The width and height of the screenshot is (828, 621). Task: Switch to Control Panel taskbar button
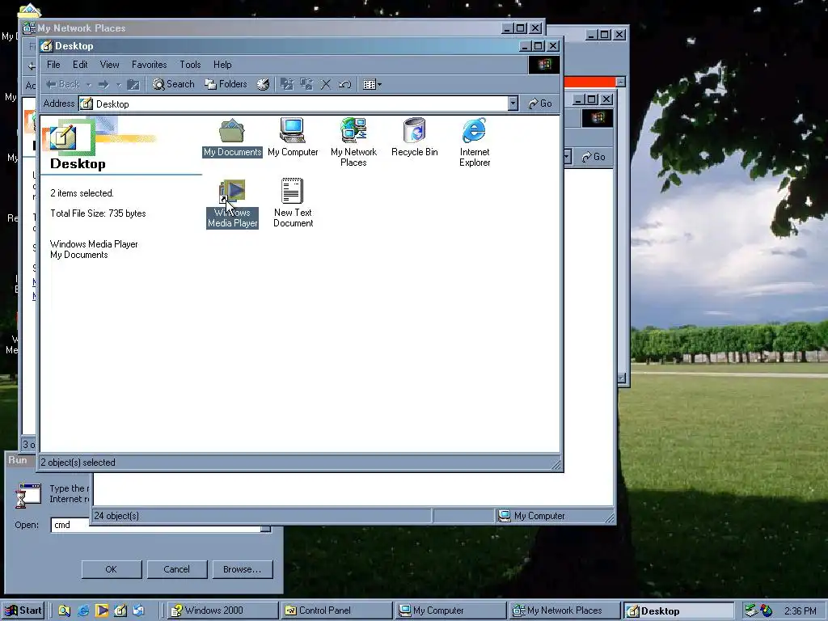pos(337,610)
